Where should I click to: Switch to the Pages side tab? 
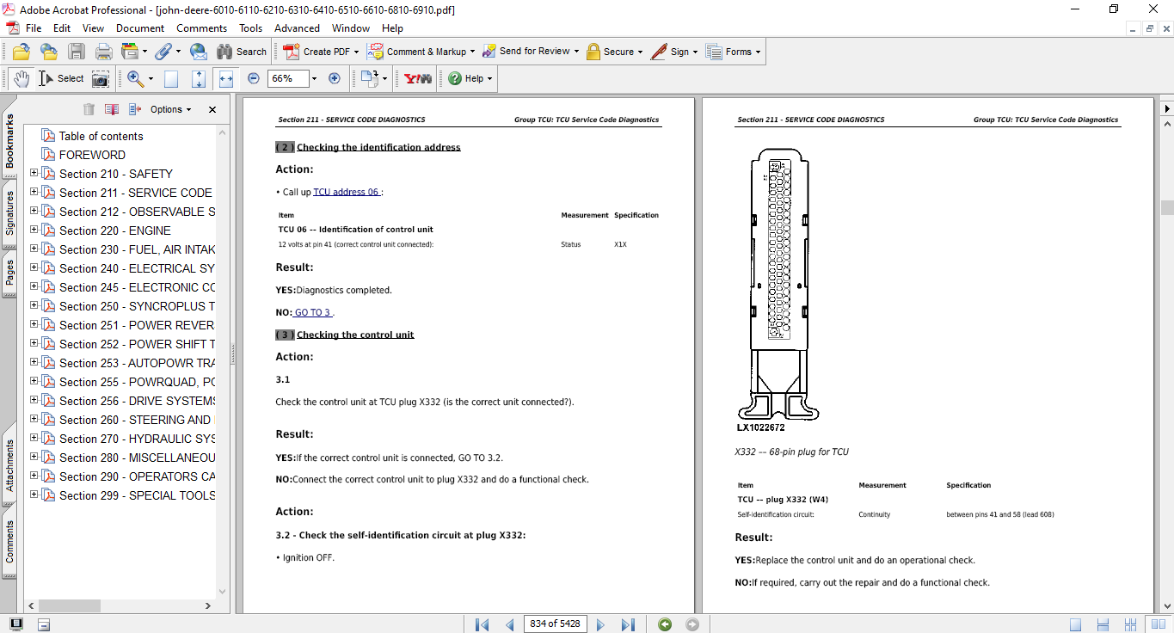pyautogui.click(x=10, y=272)
